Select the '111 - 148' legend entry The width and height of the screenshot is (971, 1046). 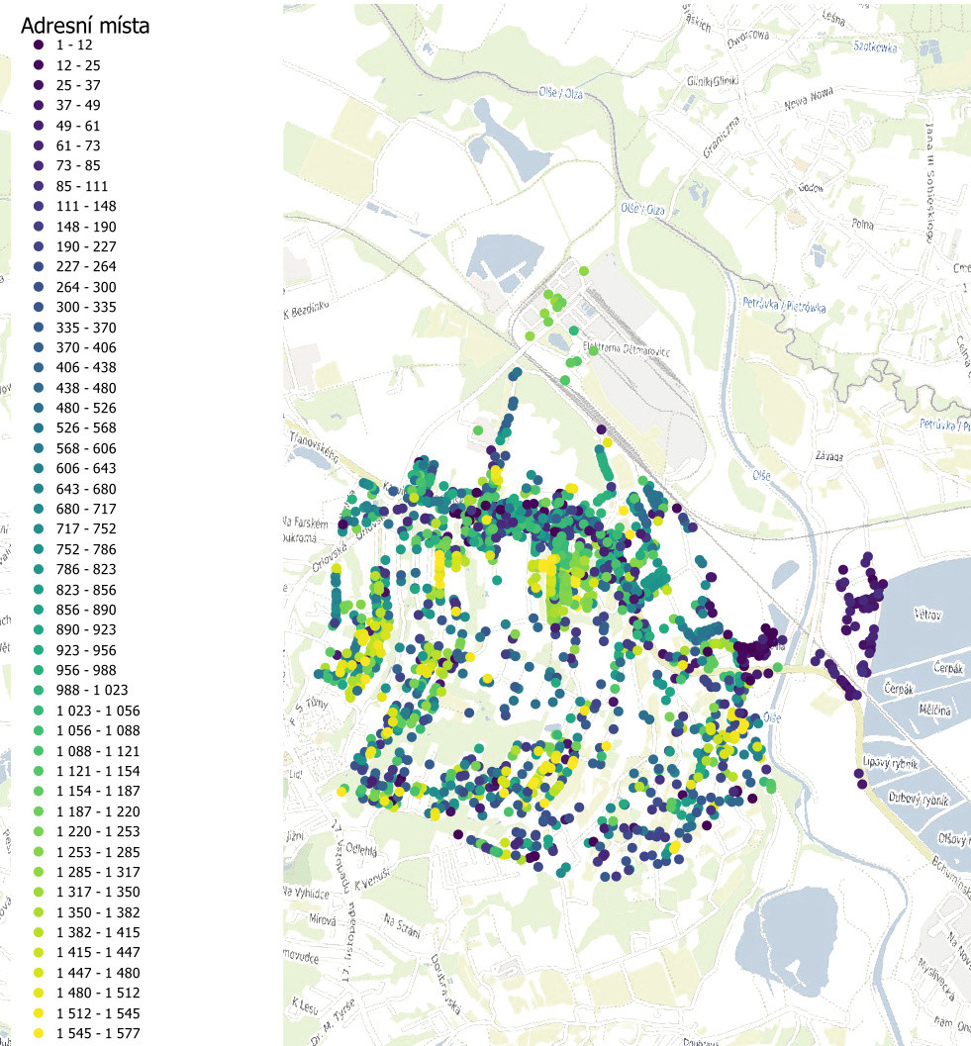tap(75, 206)
